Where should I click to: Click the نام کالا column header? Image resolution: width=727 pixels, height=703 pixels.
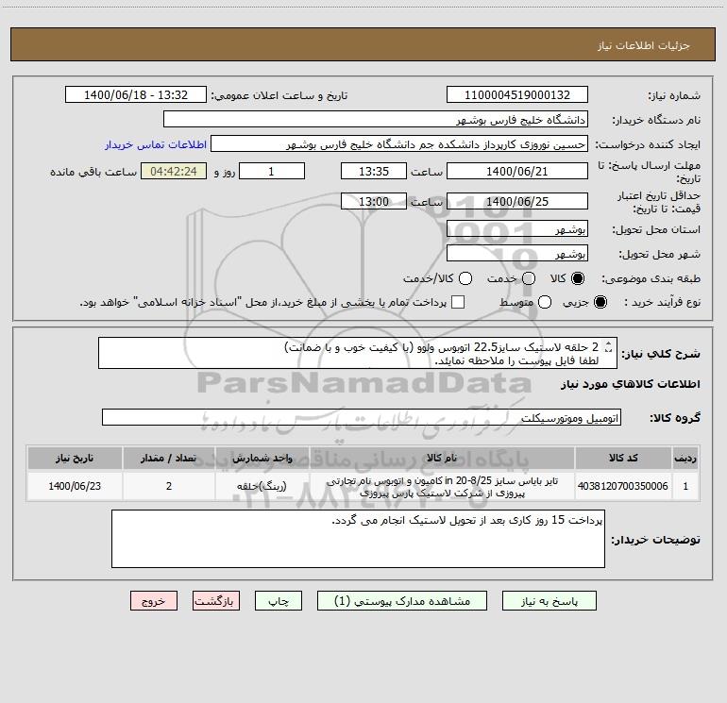tap(442, 458)
